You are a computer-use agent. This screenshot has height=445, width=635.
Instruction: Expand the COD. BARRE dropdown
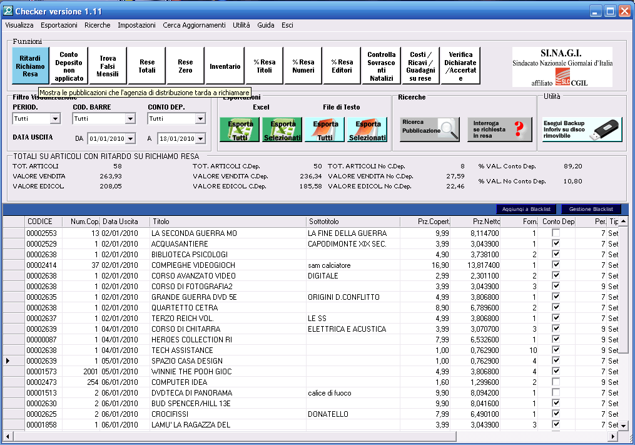(x=130, y=119)
